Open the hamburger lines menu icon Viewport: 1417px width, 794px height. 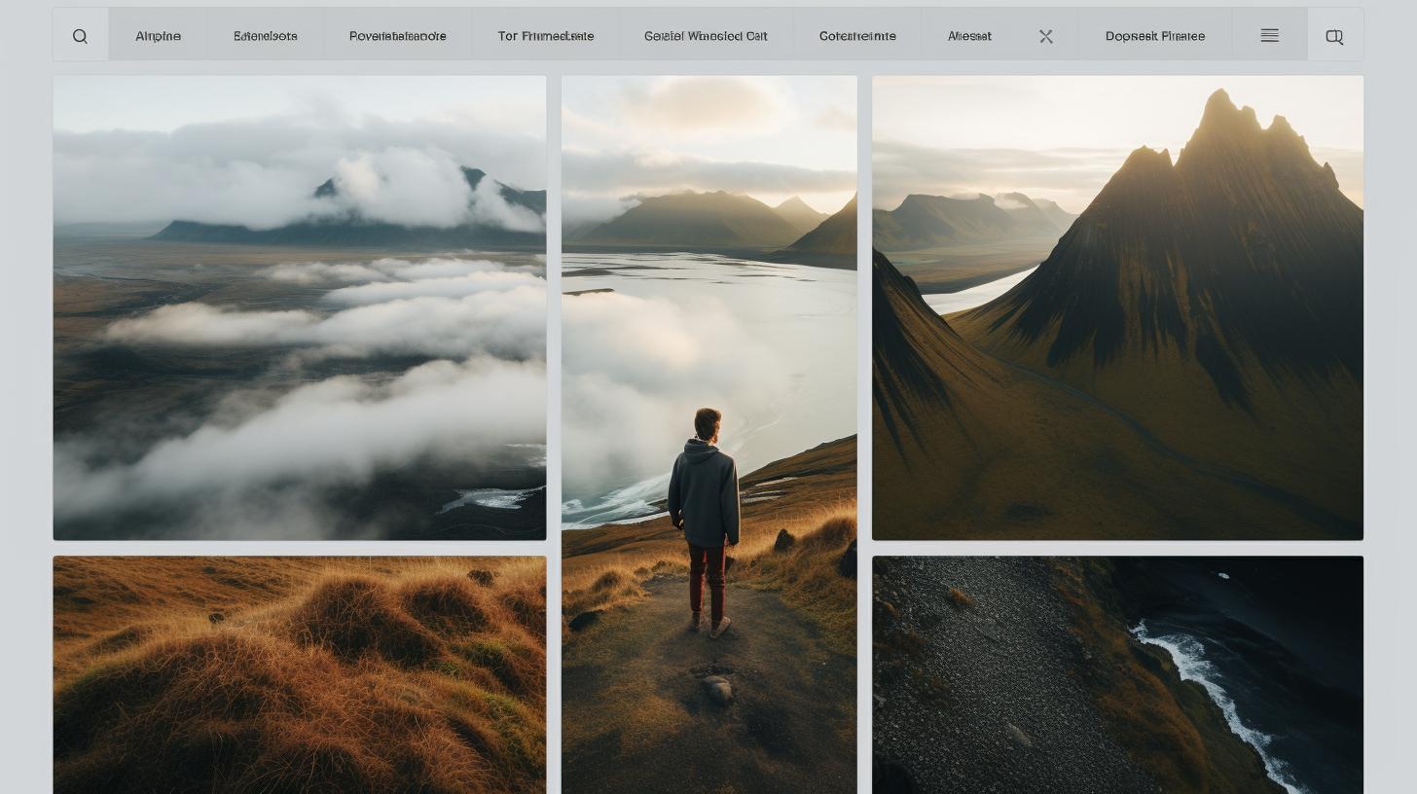coord(1269,36)
